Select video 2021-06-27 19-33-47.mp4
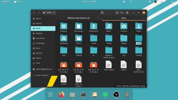The width and height of the screenshot is (178, 100). click(64, 65)
